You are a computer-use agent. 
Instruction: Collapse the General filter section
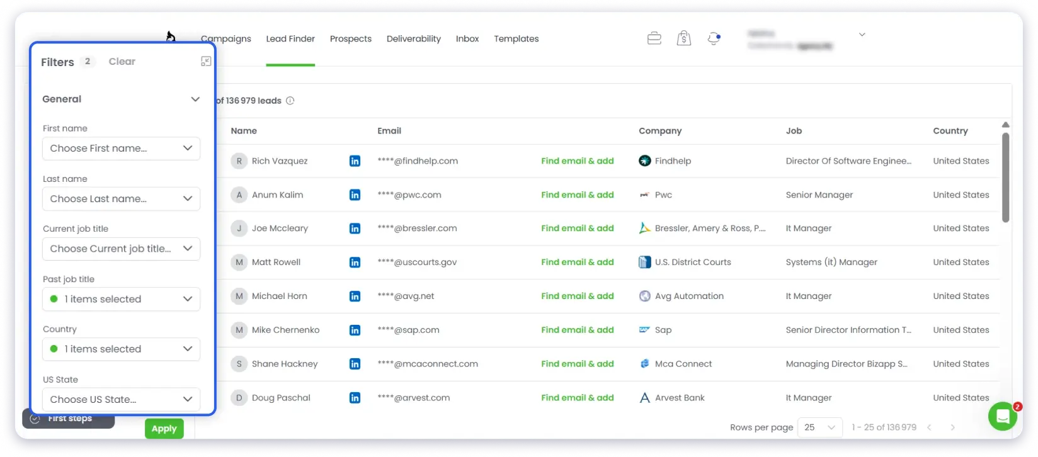pyautogui.click(x=195, y=99)
